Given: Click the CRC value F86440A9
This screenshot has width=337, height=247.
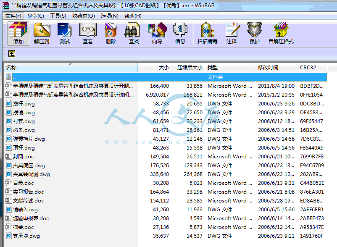Looking at the screenshot, I should tap(312, 147).
